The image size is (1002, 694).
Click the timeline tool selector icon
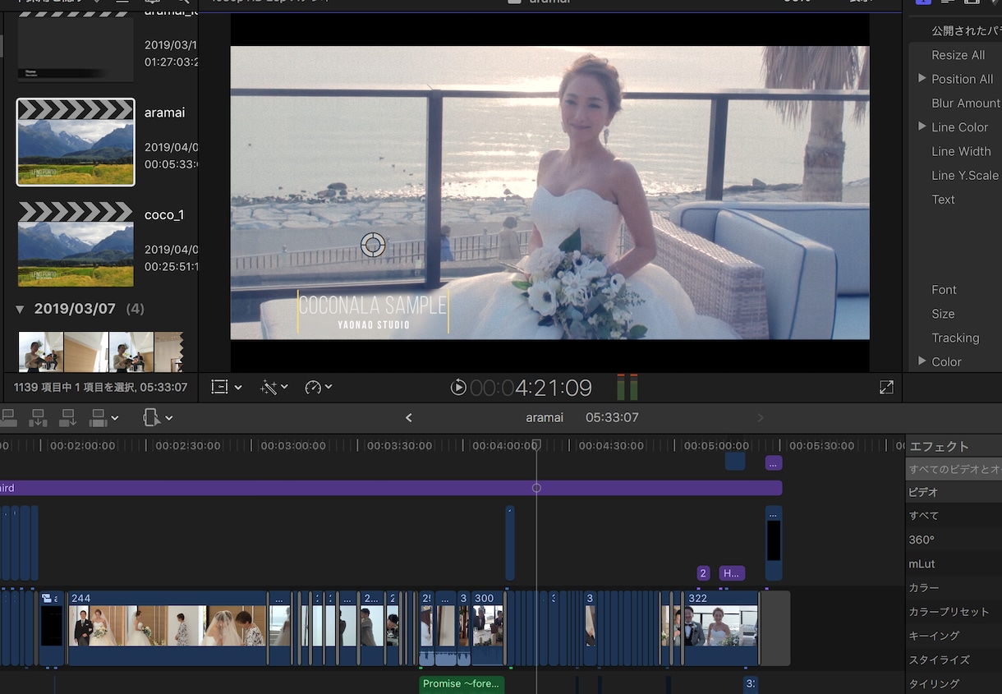pos(151,417)
